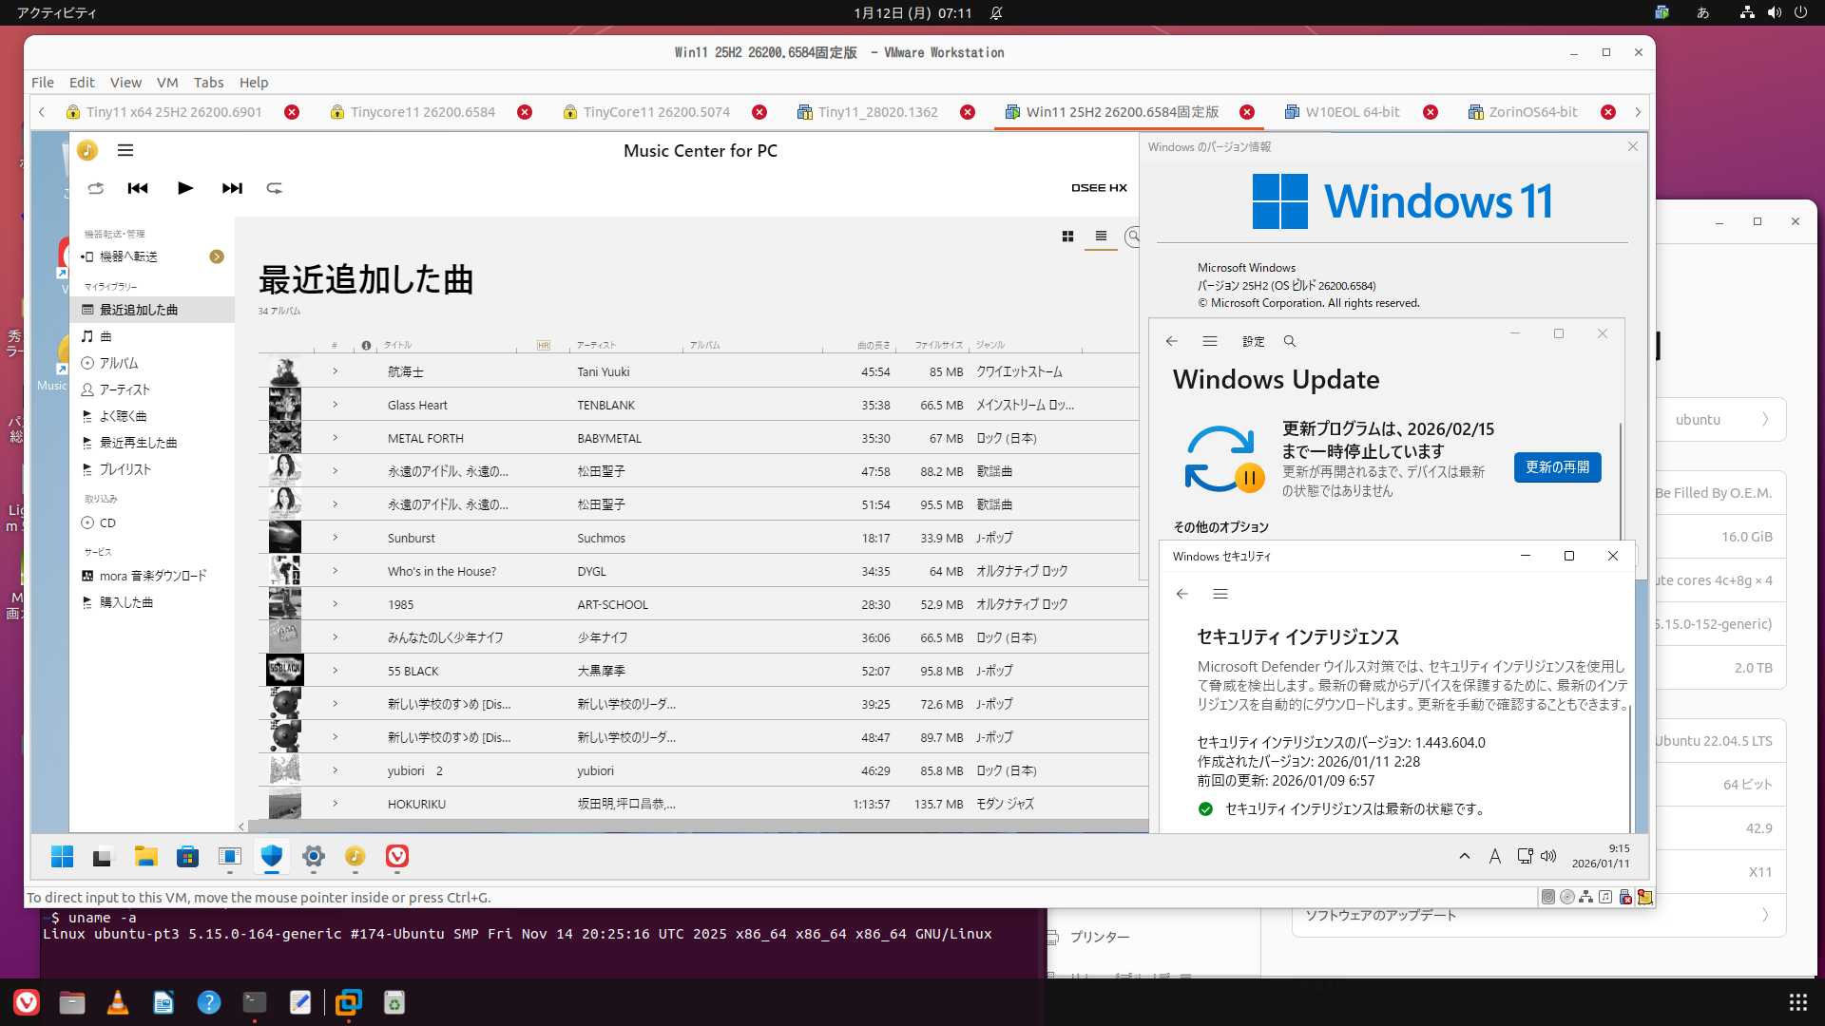
Task: Switch to W10EOL 64-bit VM tab
Action: click(x=1352, y=112)
